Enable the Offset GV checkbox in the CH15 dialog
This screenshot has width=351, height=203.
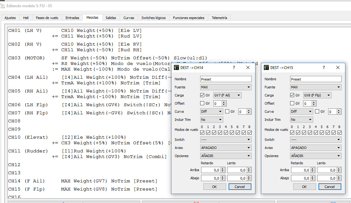[x=292, y=103]
